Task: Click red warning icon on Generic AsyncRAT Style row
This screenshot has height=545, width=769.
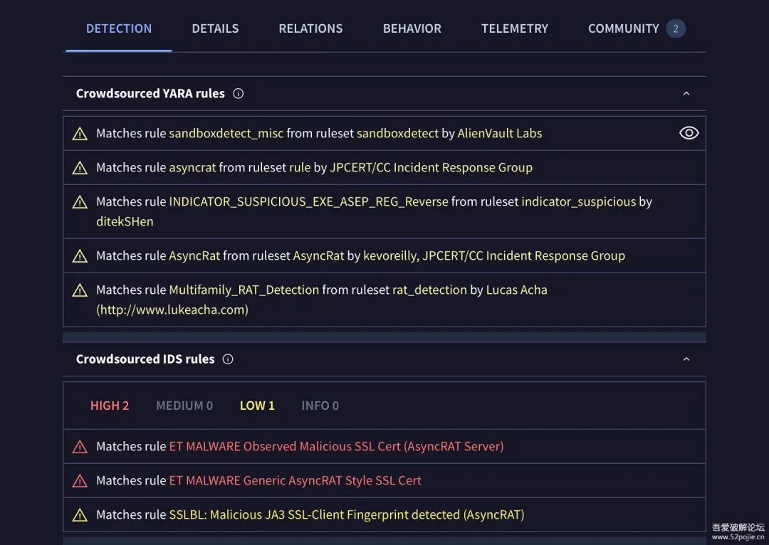Action: coord(80,481)
